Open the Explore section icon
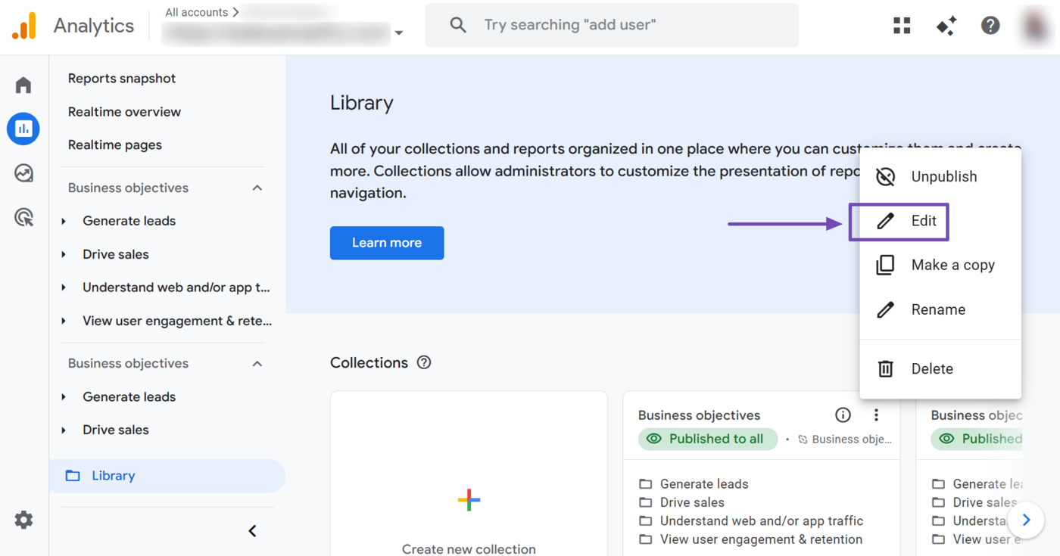The image size is (1060, 556). (23, 172)
